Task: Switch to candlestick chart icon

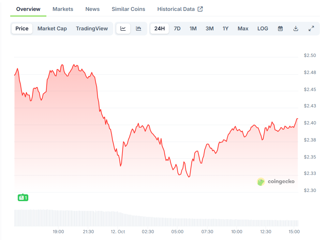Action: point(138,29)
